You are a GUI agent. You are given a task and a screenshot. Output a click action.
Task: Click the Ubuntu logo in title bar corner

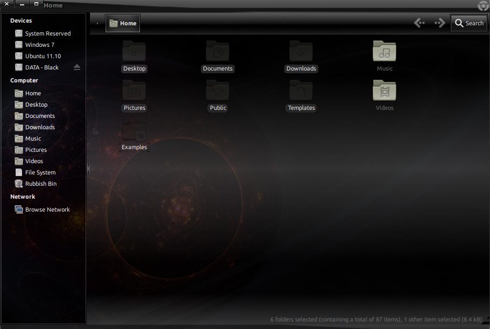483,5
